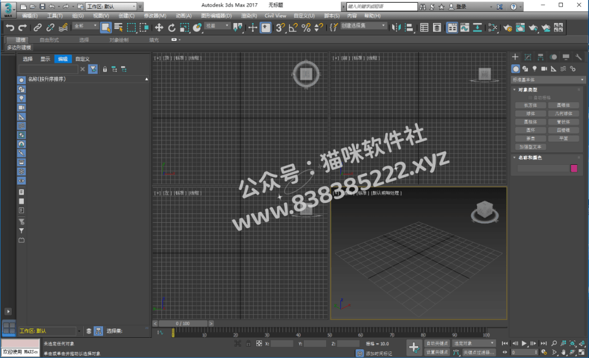Image resolution: width=589 pixels, height=358 pixels.
Task: Activate the Select and Scale tool
Action: tap(184, 27)
